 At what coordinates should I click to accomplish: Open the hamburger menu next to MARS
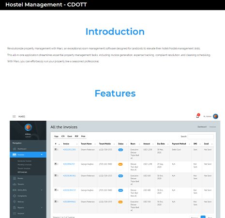tap(14, 116)
